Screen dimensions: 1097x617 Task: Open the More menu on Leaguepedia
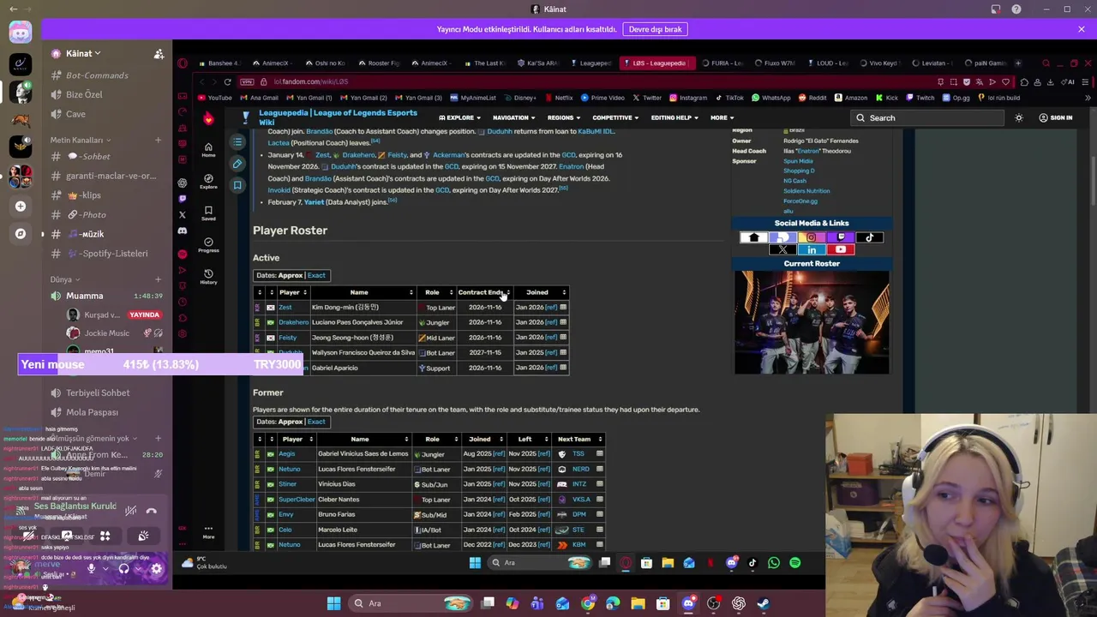click(722, 117)
